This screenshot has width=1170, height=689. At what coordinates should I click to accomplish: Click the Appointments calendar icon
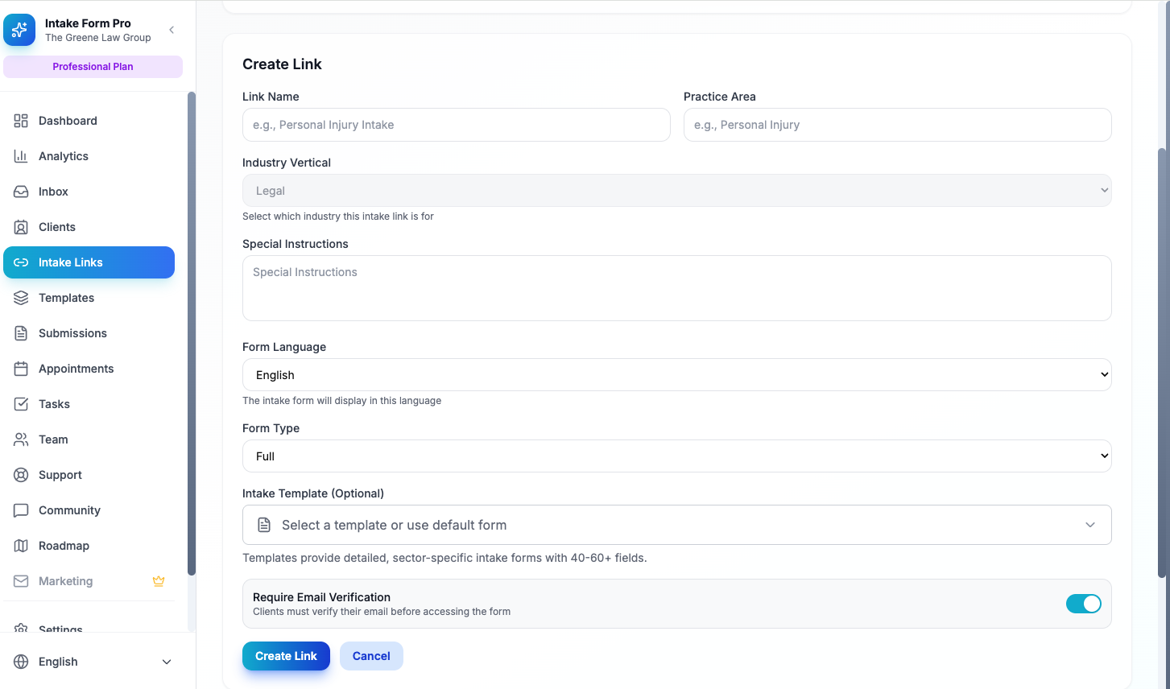[22, 368]
